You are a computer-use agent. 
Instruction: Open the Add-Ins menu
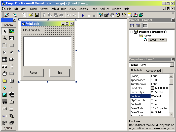pos(104,9)
